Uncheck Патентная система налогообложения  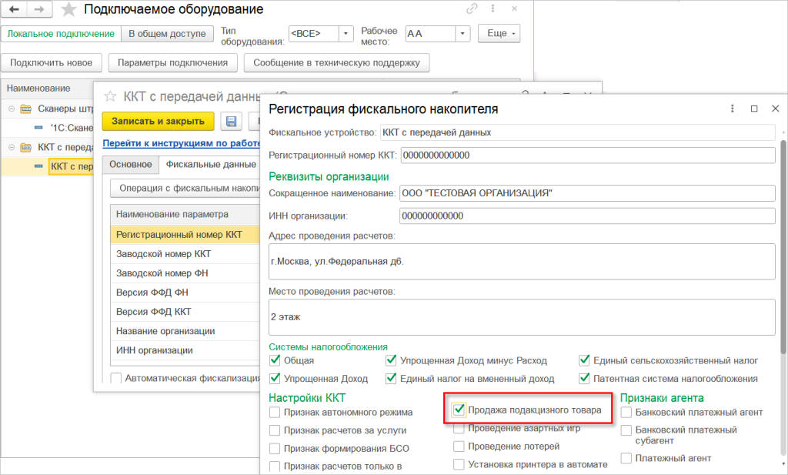click(584, 379)
